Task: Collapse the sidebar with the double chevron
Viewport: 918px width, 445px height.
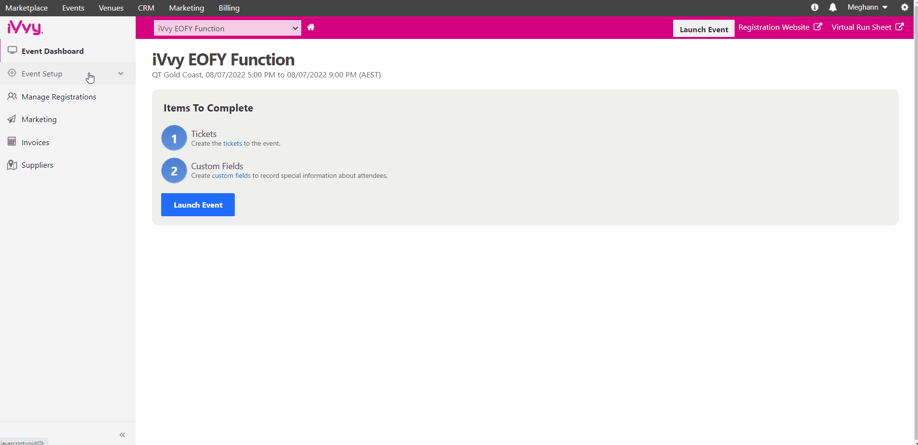Action: click(122, 435)
